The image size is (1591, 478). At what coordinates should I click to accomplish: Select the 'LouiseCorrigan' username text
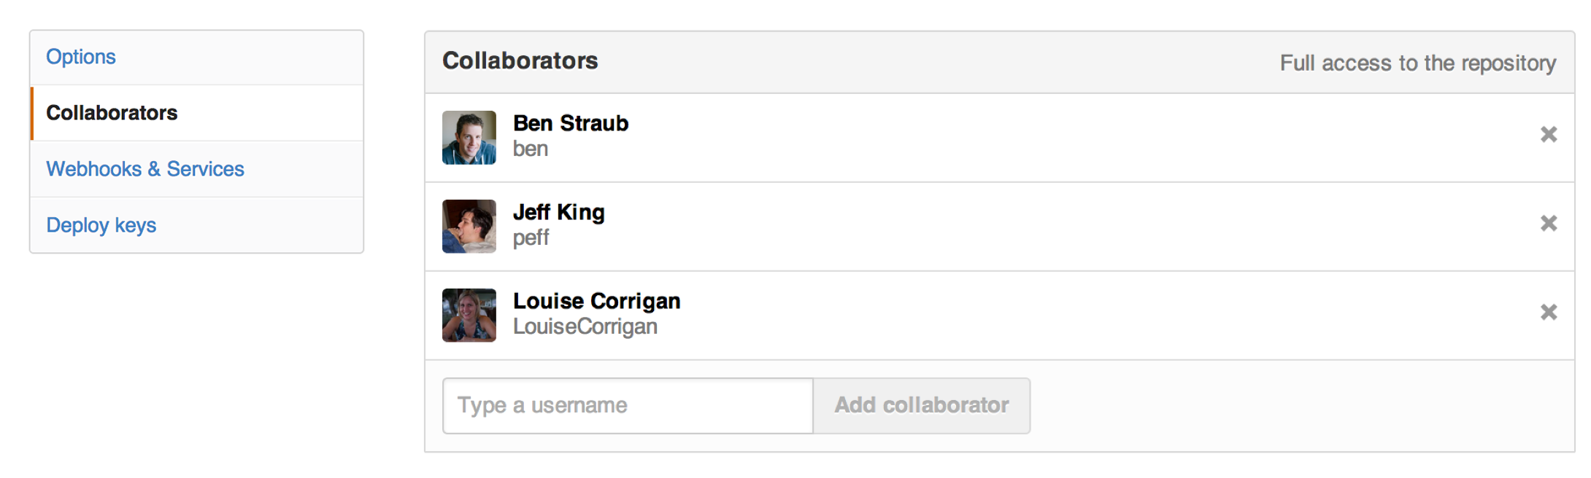585,326
